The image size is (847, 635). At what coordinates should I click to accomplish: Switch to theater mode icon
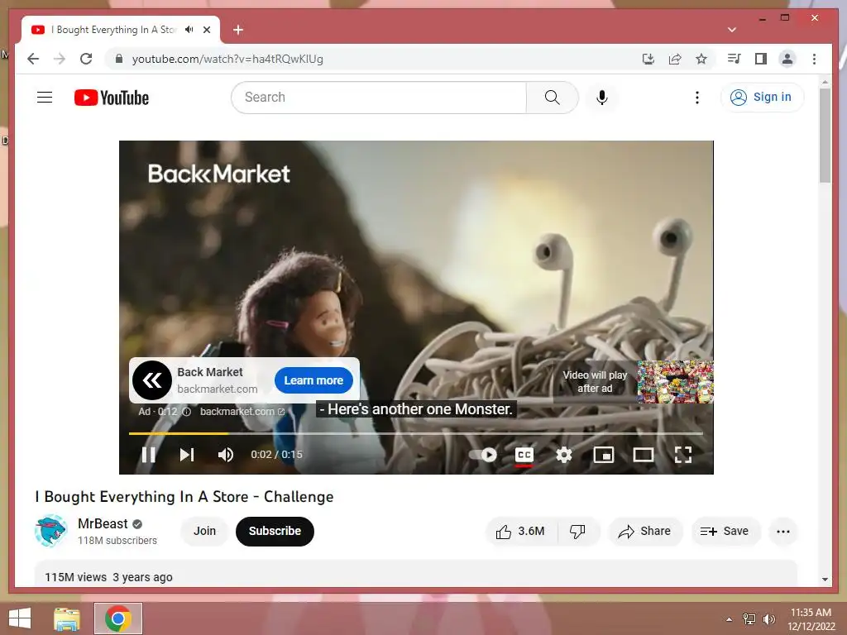click(x=644, y=455)
